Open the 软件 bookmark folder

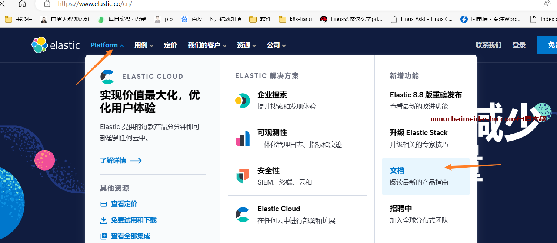click(260, 19)
